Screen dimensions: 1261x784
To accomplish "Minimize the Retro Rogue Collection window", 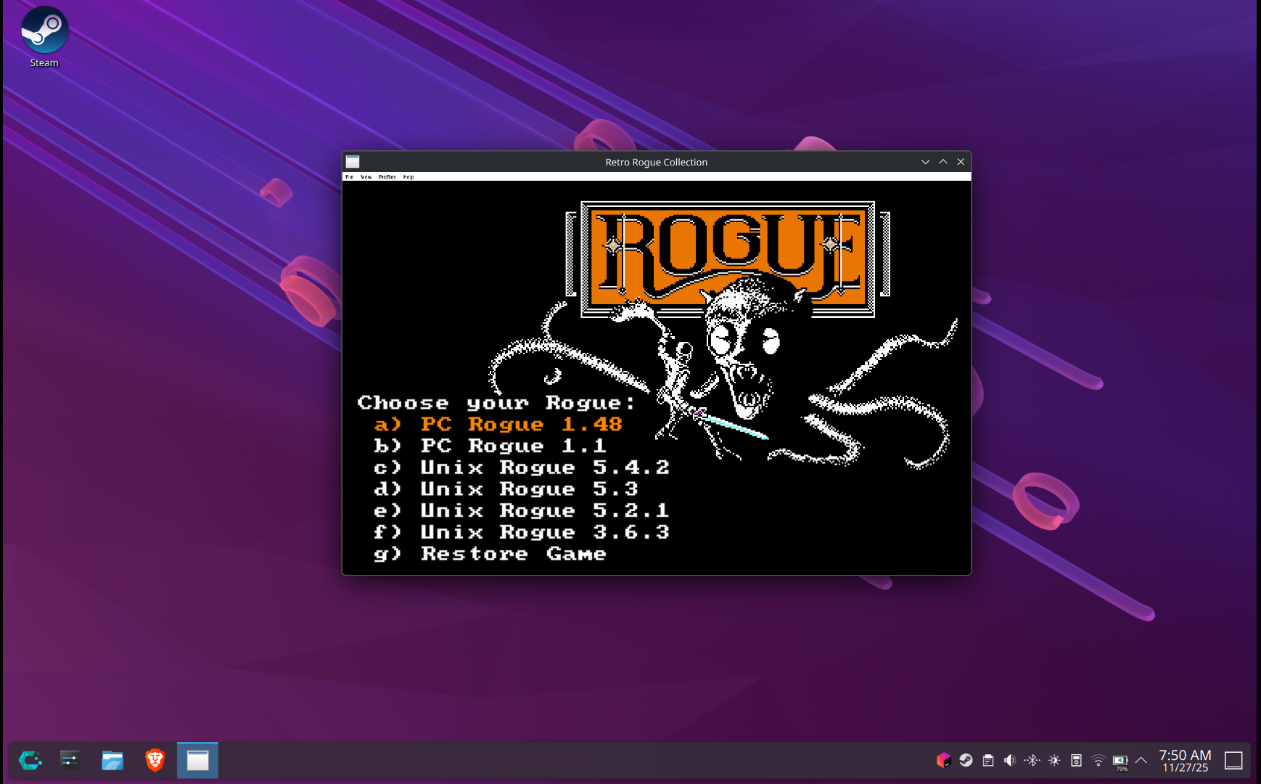I will [925, 162].
